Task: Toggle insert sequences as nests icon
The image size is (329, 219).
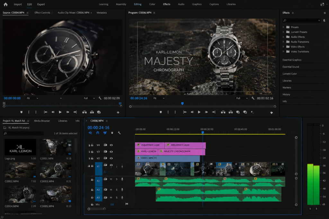Action: pyautogui.click(x=90, y=133)
